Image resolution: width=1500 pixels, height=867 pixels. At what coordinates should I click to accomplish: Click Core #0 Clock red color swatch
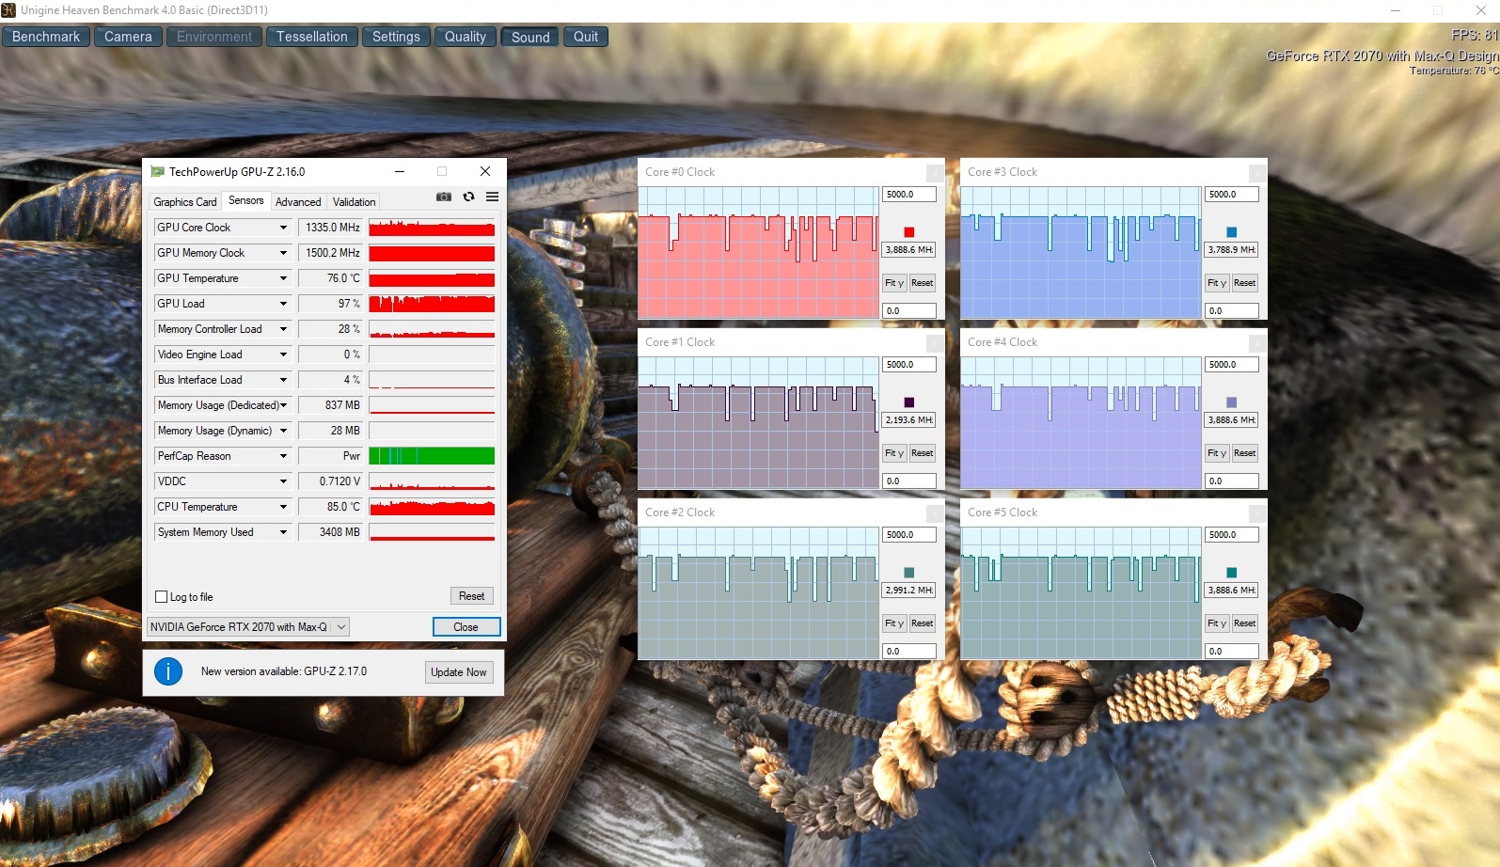(909, 232)
